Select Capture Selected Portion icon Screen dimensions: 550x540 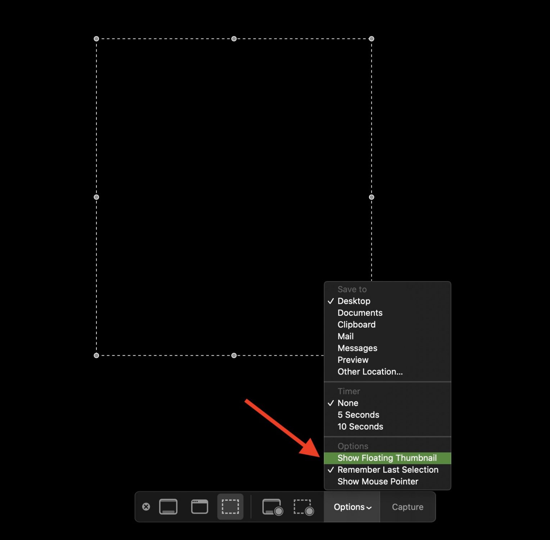pos(230,507)
